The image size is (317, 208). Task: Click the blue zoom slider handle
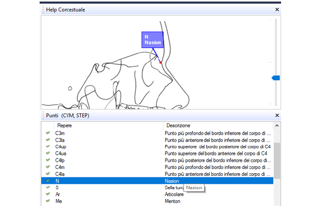(x=276, y=78)
